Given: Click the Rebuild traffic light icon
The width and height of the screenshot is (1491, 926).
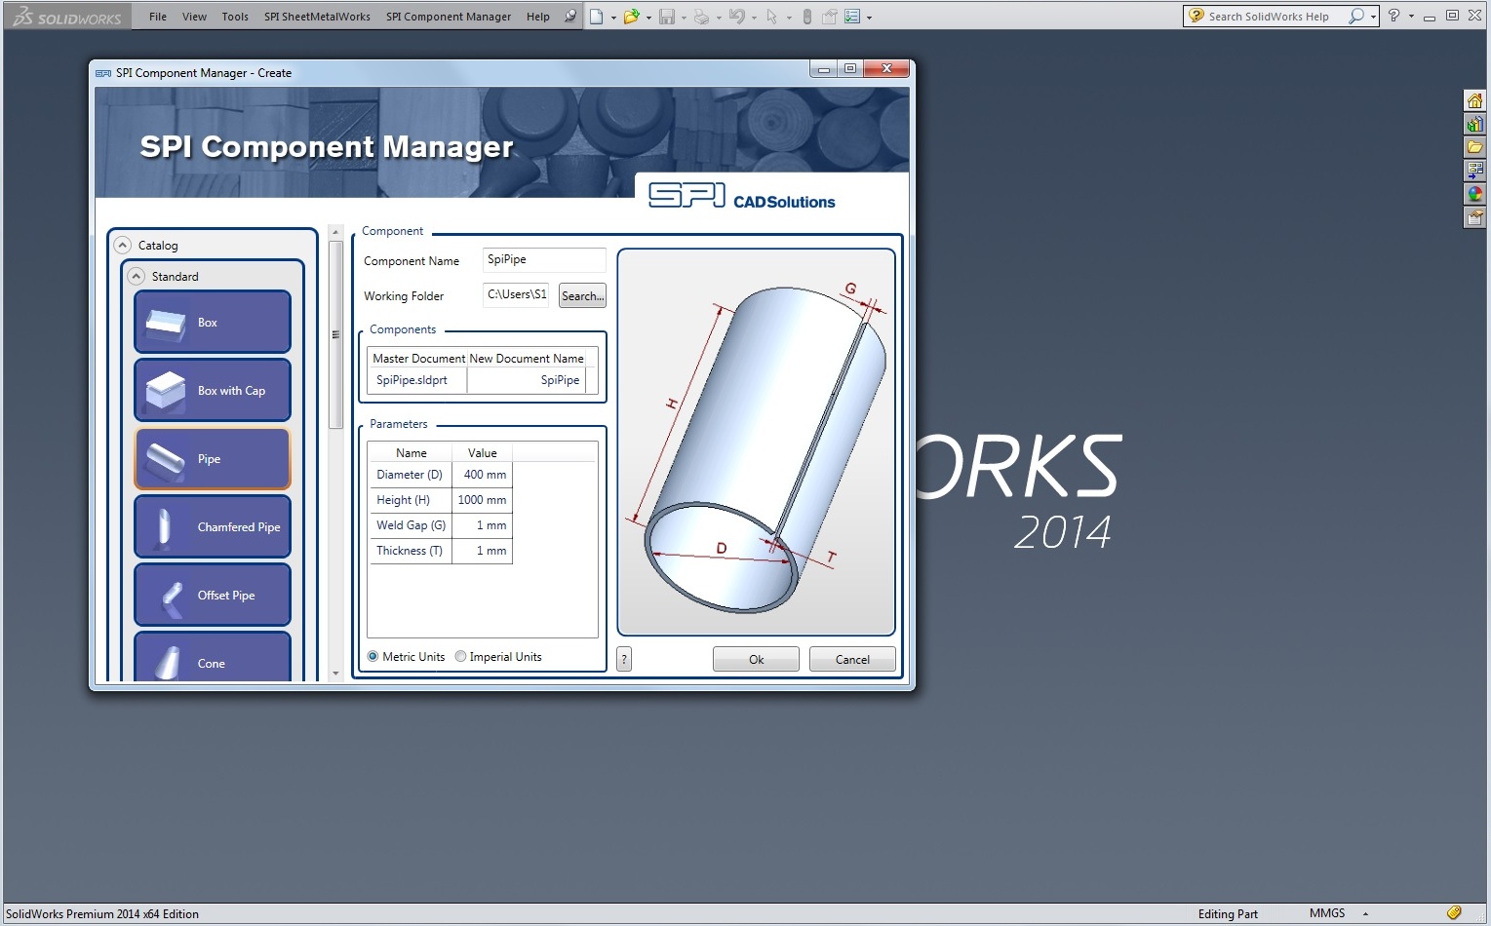Looking at the screenshot, I should [806, 17].
